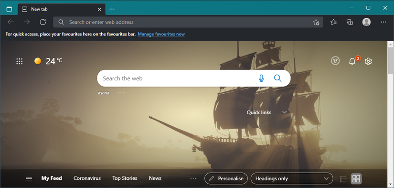Screen dimensions: 394x188
Task: Switch feed to list view
Action: (x=343, y=179)
